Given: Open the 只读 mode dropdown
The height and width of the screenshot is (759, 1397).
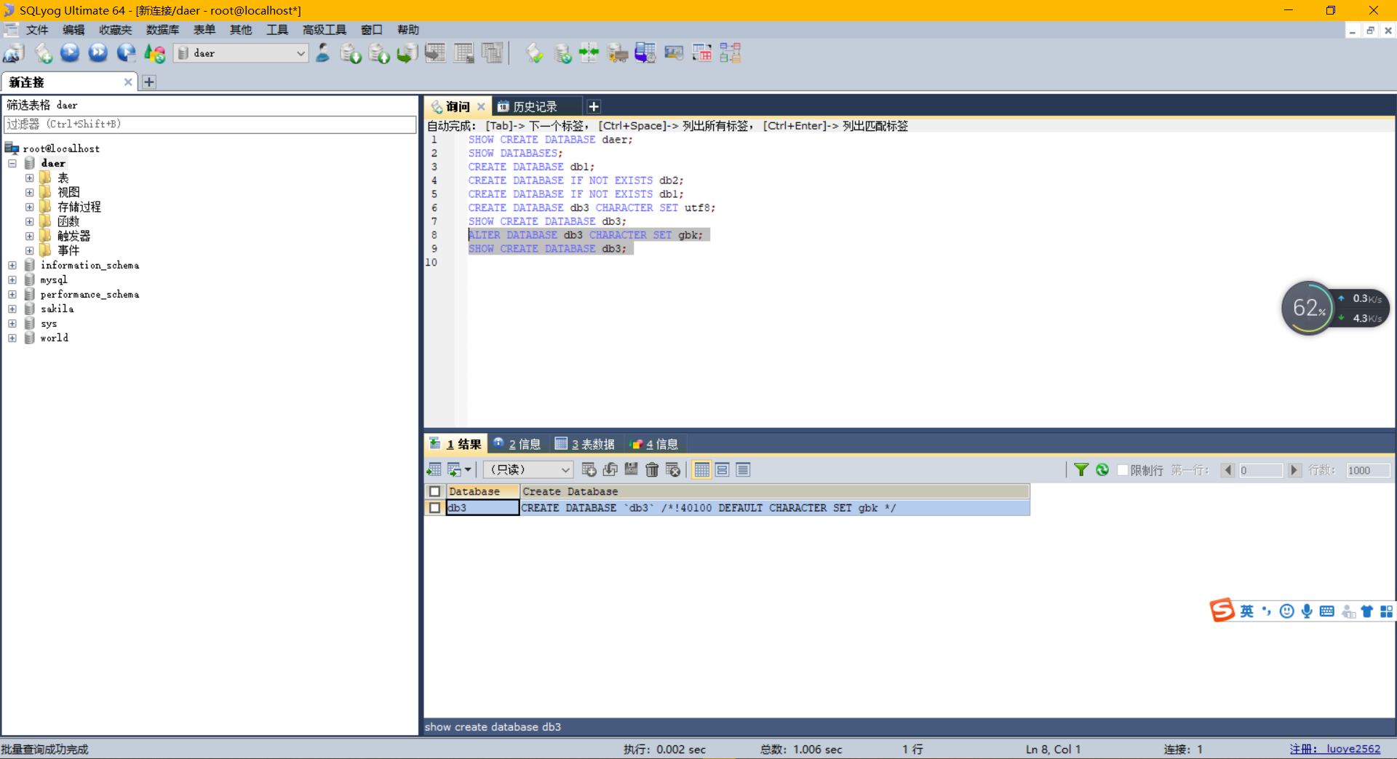Looking at the screenshot, I should click(x=528, y=470).
